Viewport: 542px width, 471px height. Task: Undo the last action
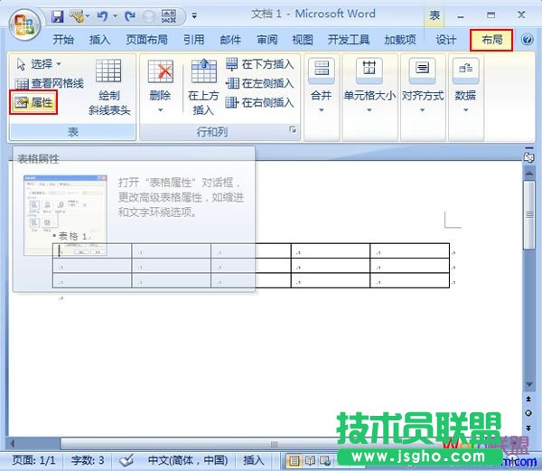coord(102,16)
